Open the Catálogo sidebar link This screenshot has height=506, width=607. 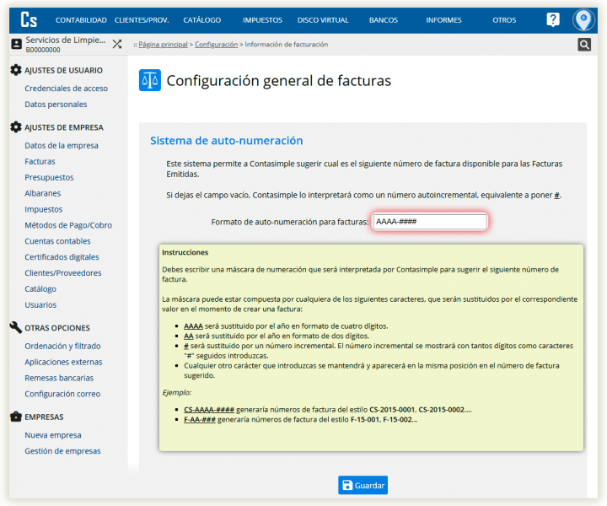[40, 288]
